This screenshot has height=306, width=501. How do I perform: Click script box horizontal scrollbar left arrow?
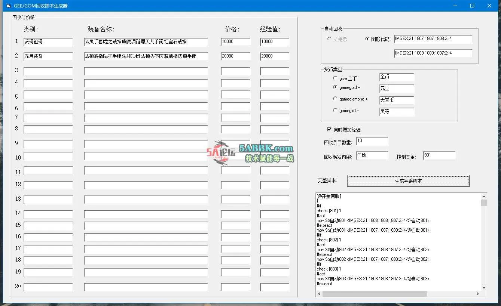pos(319,294)
